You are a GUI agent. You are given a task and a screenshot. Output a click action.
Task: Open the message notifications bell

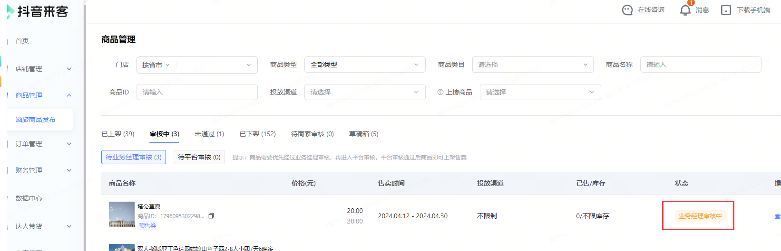[685, 10]
